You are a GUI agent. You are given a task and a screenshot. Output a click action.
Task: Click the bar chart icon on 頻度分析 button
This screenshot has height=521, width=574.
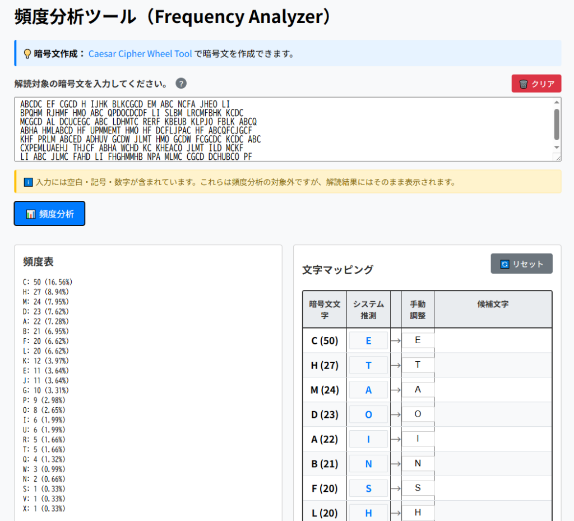[x=31, y=214]
